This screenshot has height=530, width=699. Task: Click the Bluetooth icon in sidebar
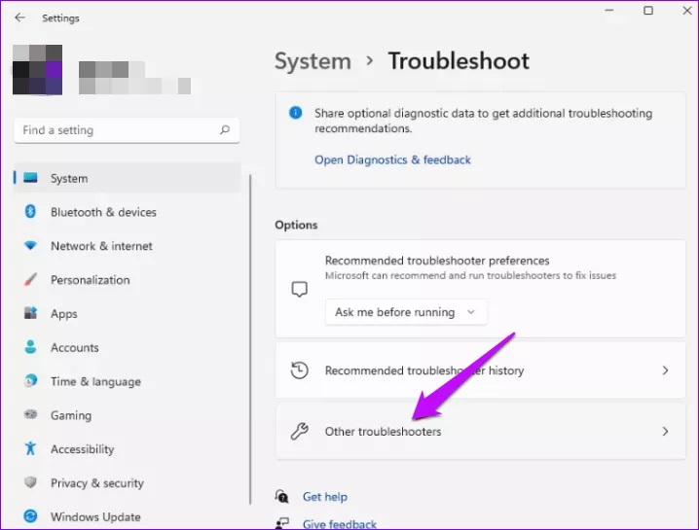(30, 211)
